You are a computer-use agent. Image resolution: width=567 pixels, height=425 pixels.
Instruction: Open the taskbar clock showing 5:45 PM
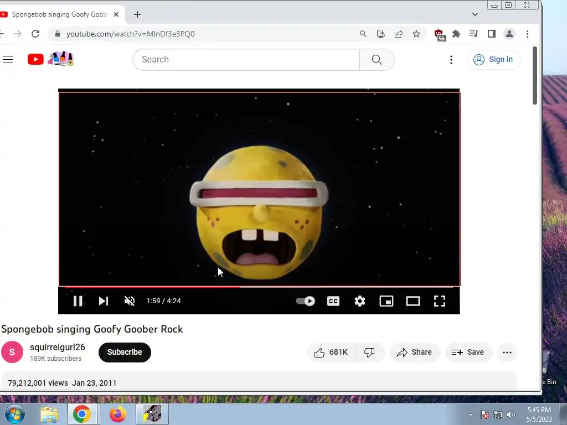(x=539, y=414)
